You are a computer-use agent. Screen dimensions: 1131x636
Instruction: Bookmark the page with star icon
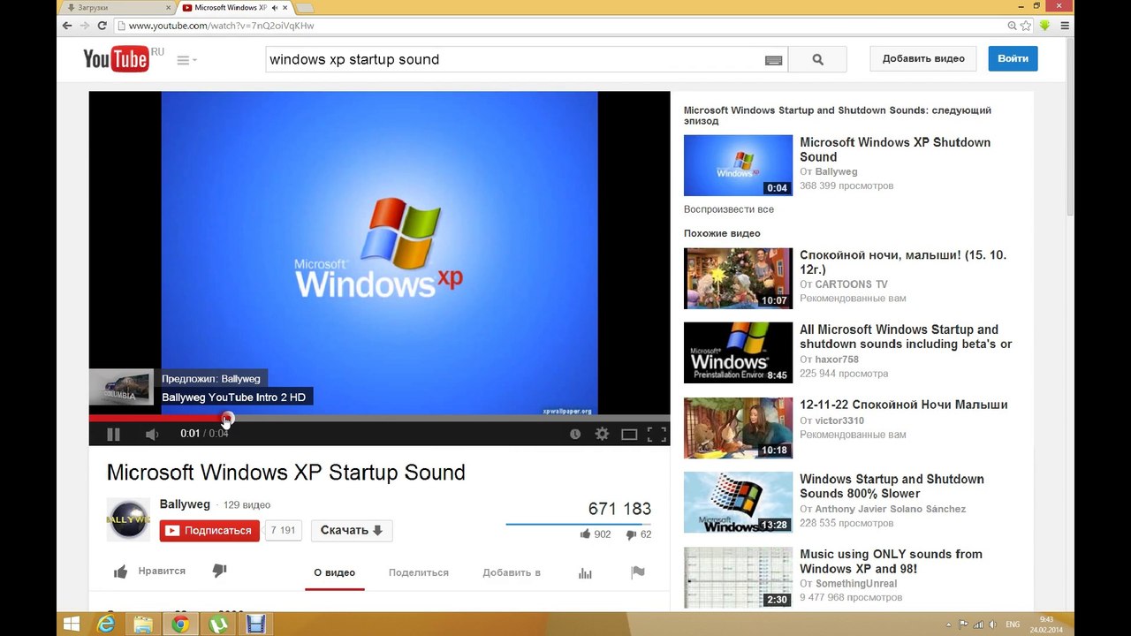(x=1025, y=26)
